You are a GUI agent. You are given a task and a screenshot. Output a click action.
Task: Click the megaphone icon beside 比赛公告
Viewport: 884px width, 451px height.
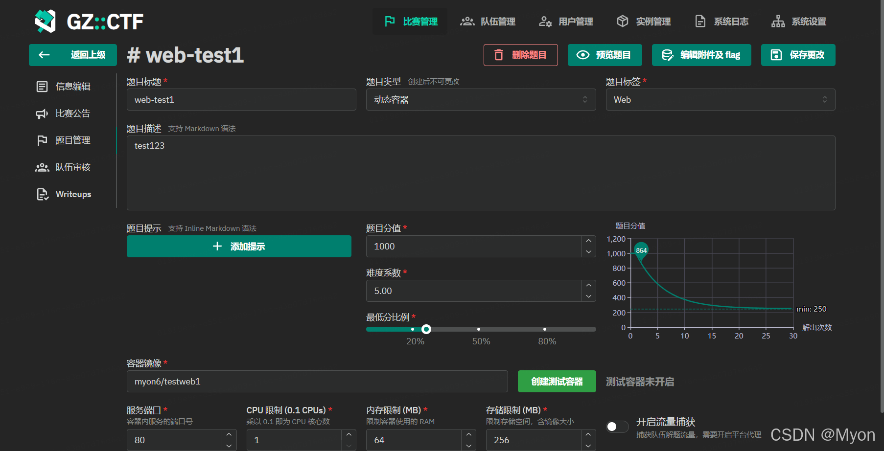[42, 113]
